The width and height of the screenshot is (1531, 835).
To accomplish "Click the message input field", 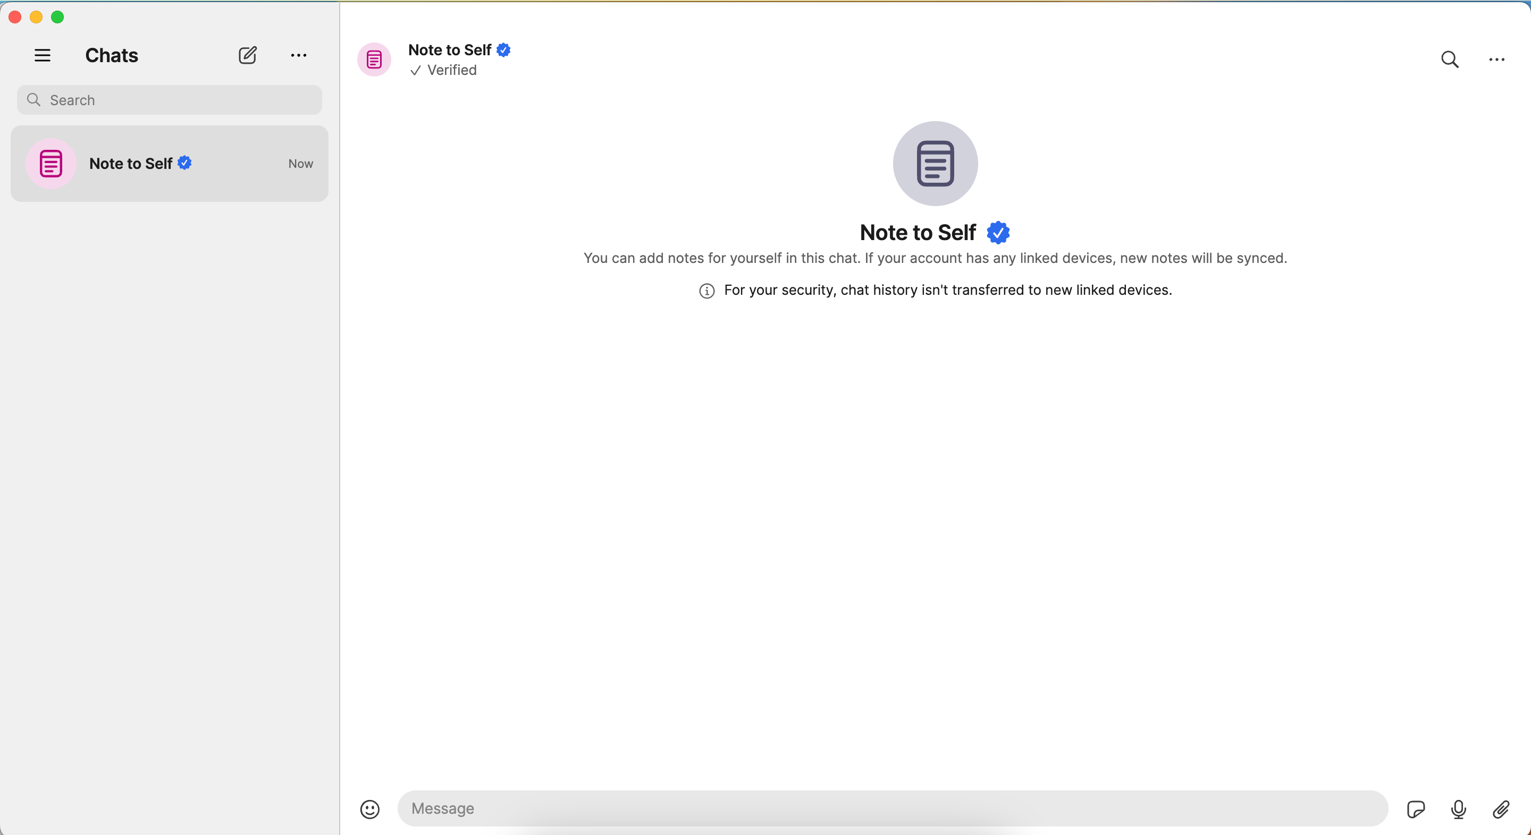I will pyautogui.click(x=893, y=808).
